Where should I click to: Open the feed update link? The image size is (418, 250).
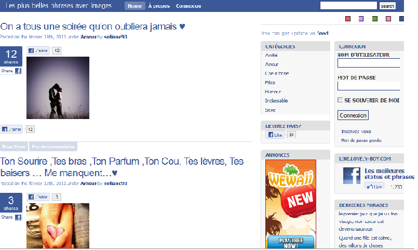click(322, 33)
